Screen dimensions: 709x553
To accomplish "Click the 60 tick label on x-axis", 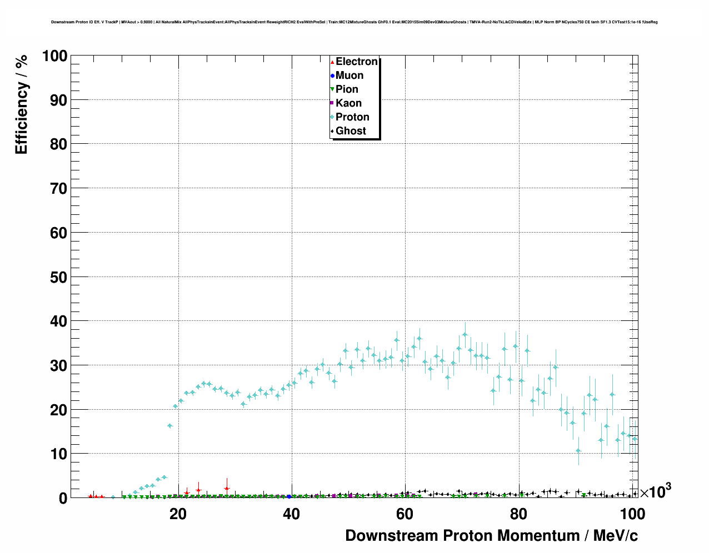I will pos(405,514).
